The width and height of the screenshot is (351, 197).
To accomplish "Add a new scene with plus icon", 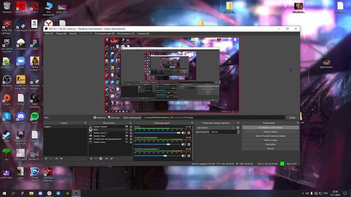I will coord(46,158).
